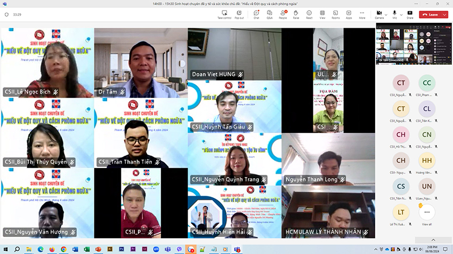
Task: Open the notification center icon
Action: coord(445,249)
